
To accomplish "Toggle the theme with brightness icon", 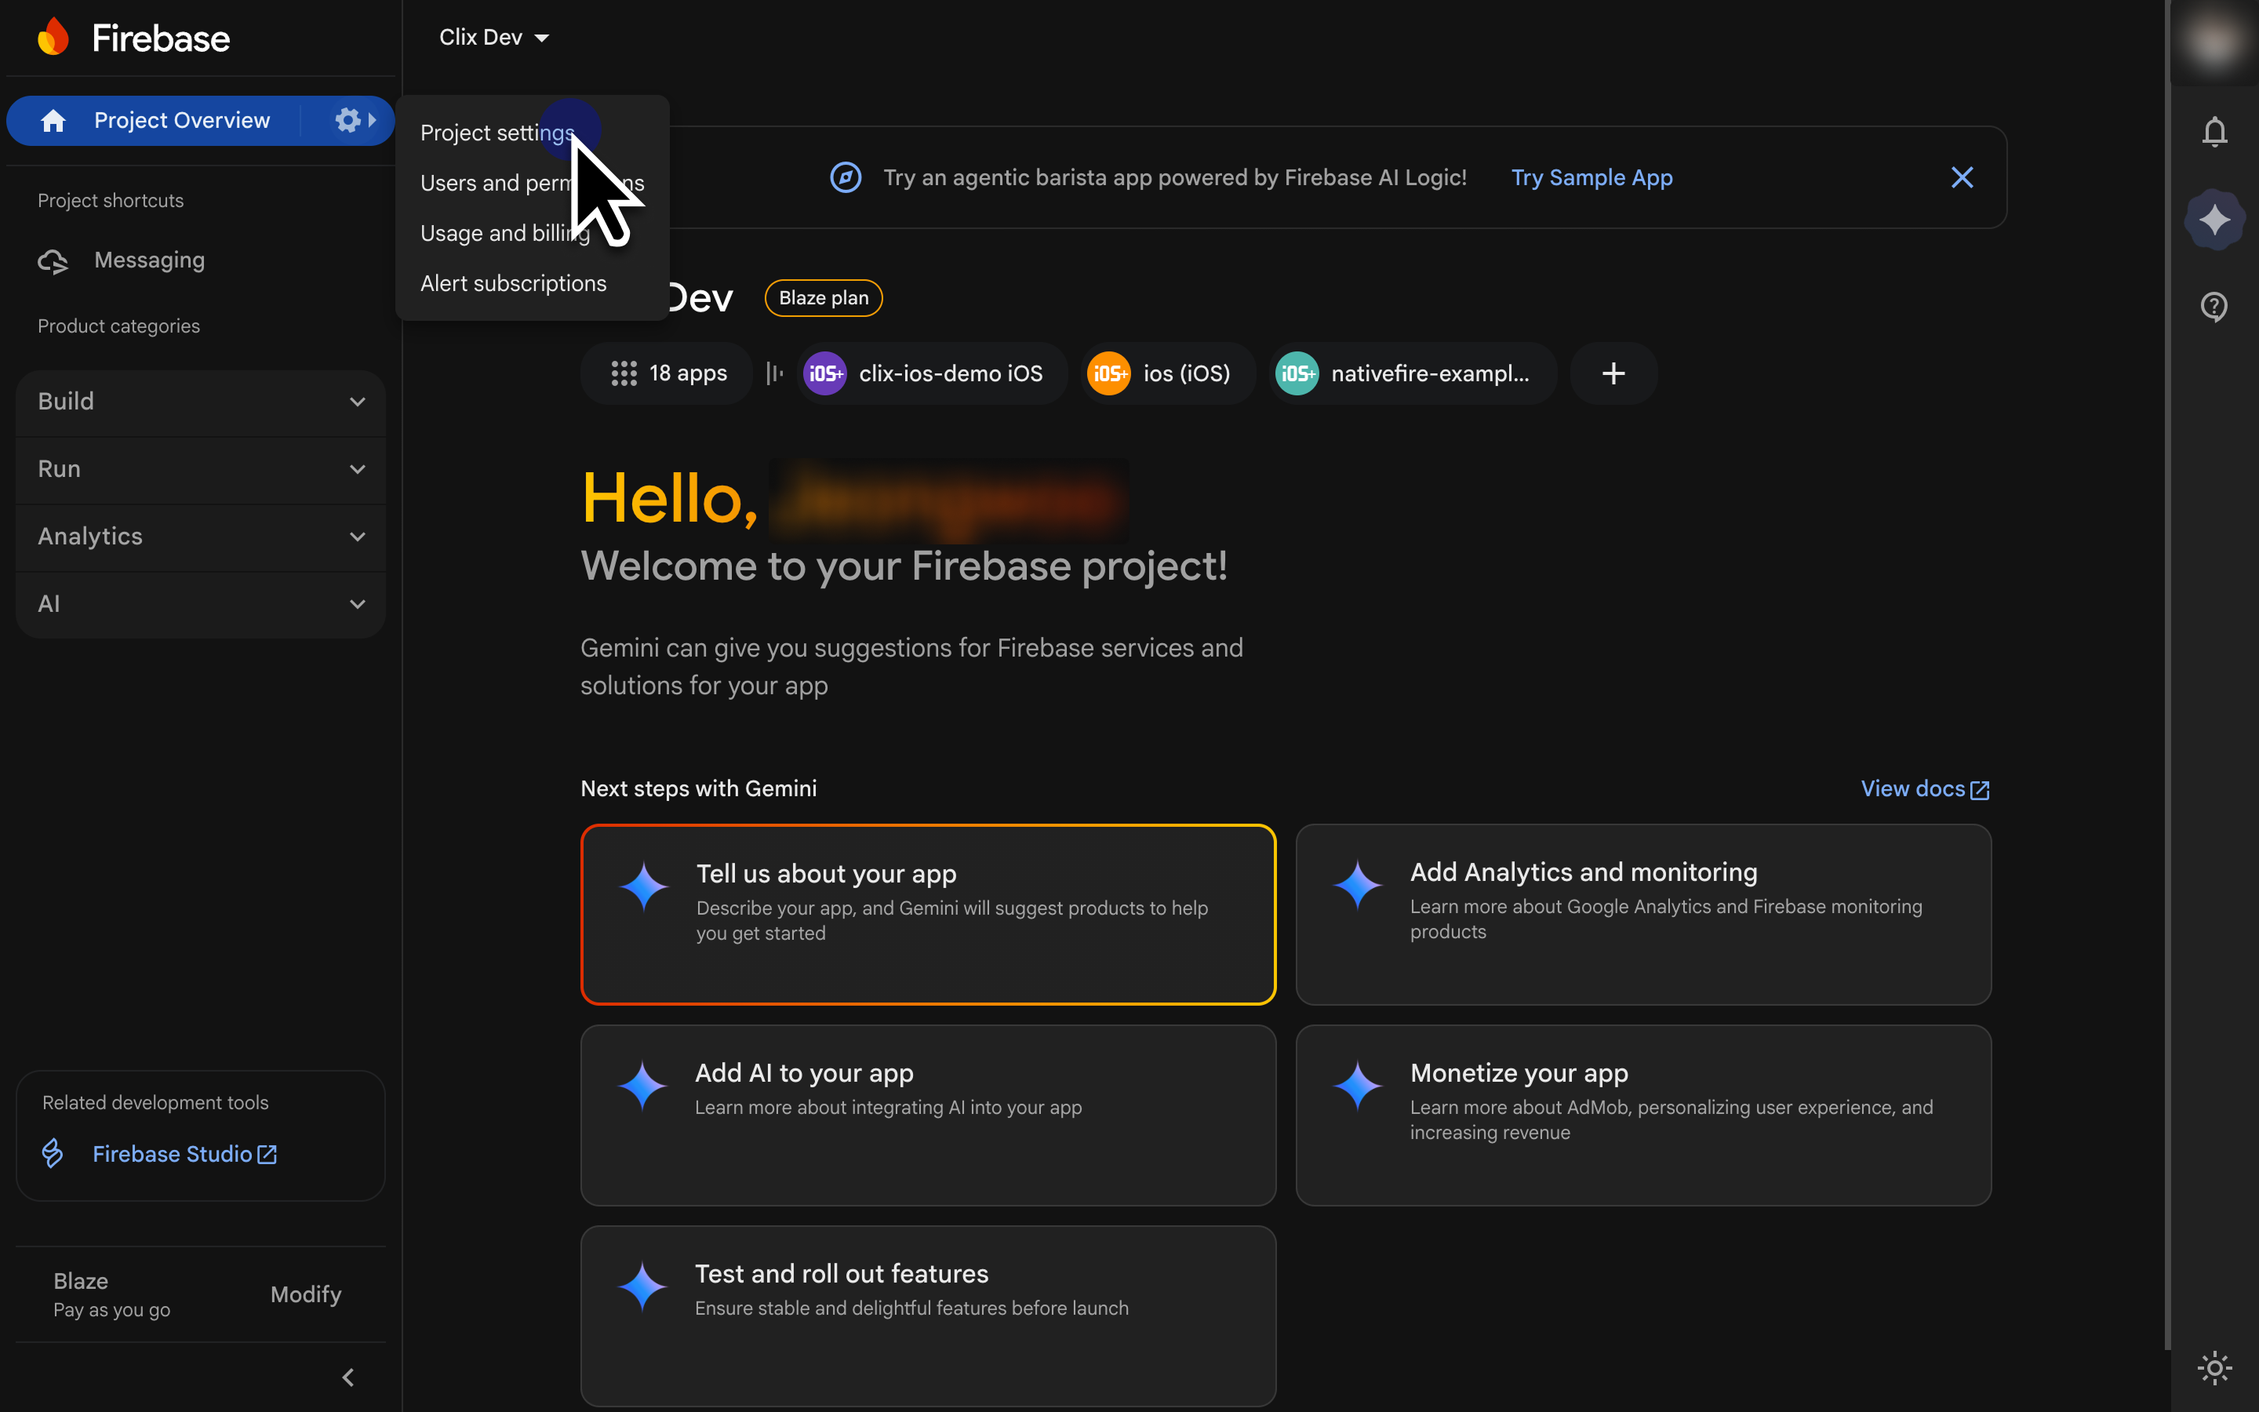I will pyautogui.click(x=2214, y=1367).
